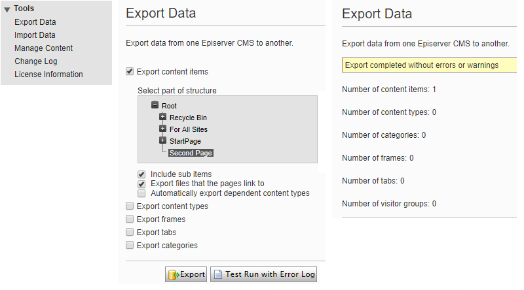The width and height of the screenshot is (524, 290).
Task: Open License Information in Tools menu
Action: pyautogui.click(x=48, y=74)
